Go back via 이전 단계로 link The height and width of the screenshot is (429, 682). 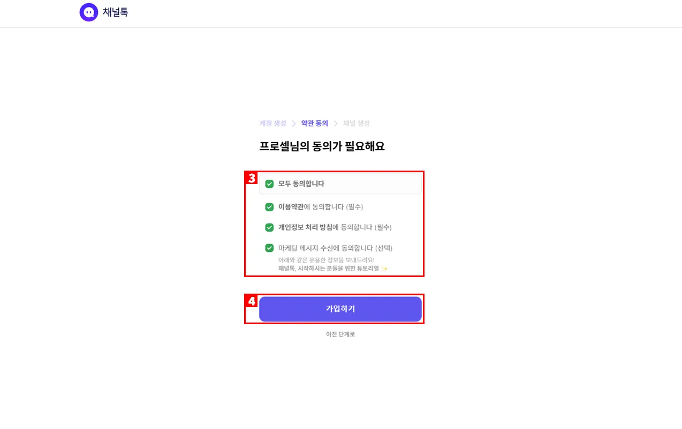(340, 334)
